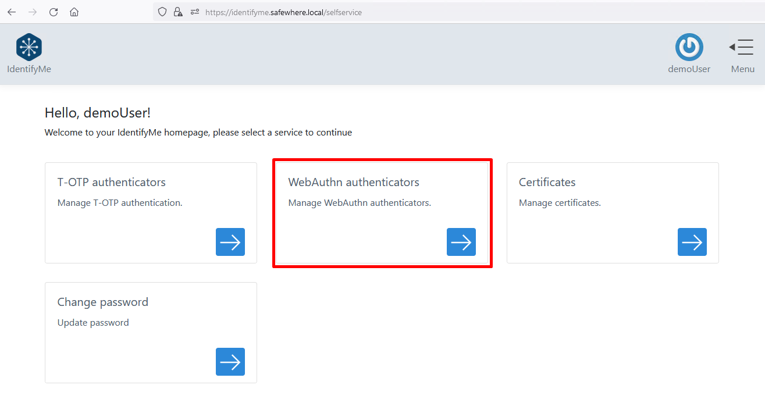Click the padlock site security icon
This screenshot has height=417, width=765.
178,12
